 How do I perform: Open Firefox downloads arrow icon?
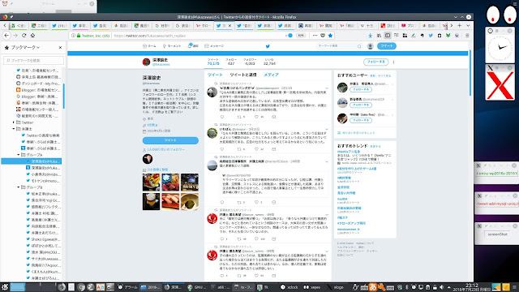pyautogui.click(x=370, y=36)
